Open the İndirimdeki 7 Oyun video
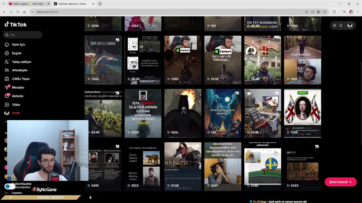Image resolution: width=362 pixels, height=203 pixels. coord(143,113)
